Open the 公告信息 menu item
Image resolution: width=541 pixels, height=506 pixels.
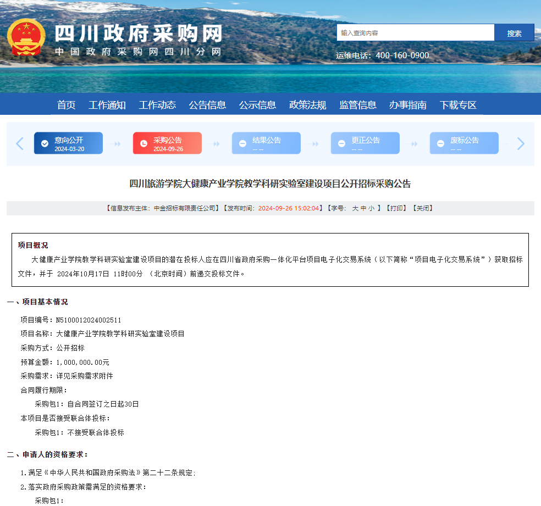(207, 105)
